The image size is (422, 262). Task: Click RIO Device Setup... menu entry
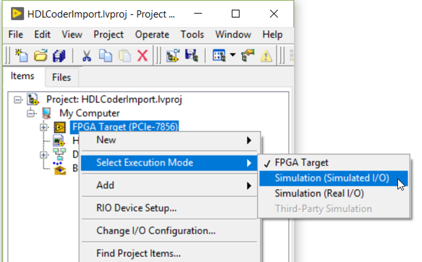pos(136,208)
